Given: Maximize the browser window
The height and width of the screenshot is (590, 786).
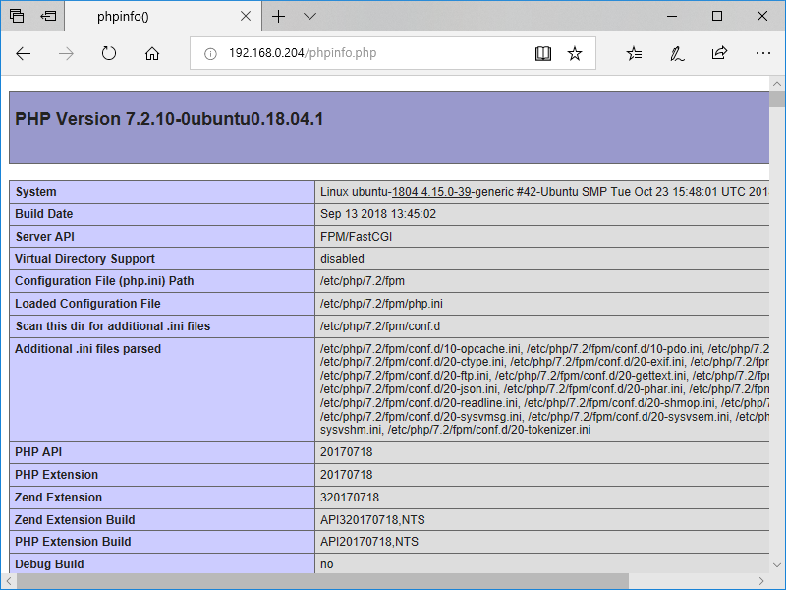Looking at the screenshot, I should tap(717, 16).
